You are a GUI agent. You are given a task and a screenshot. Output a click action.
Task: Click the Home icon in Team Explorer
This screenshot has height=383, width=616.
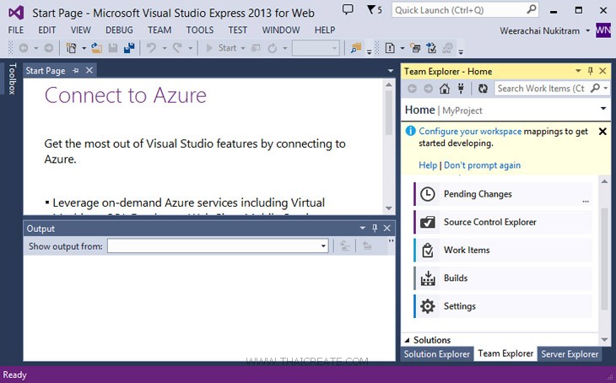pos(445,89)
